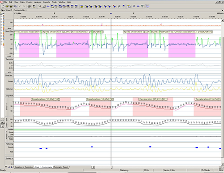Click the Undo arrow icon
The height and width of the screenshot is (173, 224).
20,6
